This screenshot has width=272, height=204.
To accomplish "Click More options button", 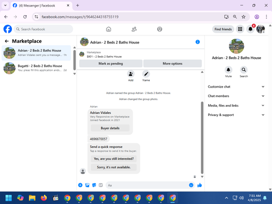I will (172, 64).
